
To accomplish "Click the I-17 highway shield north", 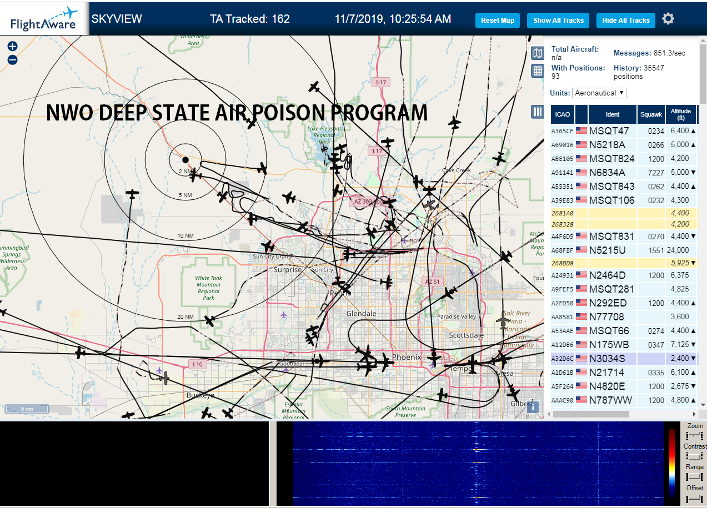I will (380, 82).
